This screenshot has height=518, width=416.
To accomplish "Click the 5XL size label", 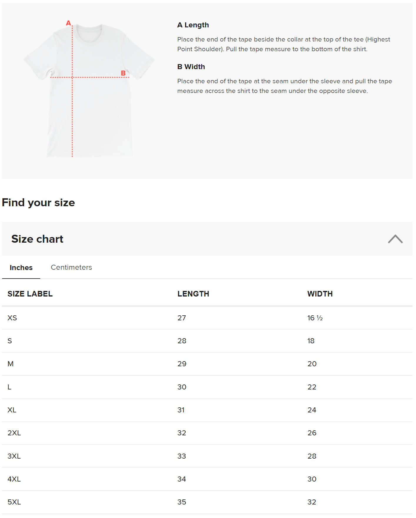I will pos(14,502).
